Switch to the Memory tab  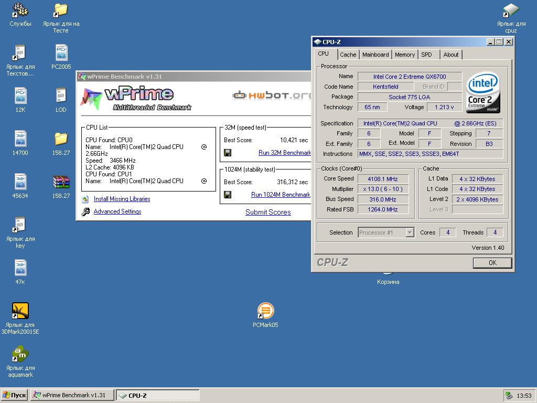point(404,55)
